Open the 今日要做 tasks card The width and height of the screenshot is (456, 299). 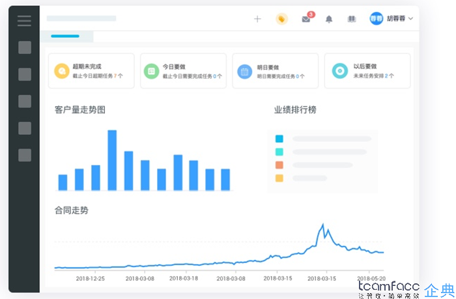[x=183, y=70]
